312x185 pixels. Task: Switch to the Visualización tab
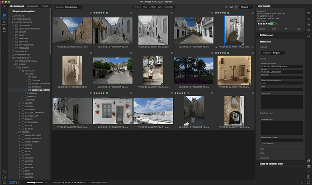tap(32, 6)
